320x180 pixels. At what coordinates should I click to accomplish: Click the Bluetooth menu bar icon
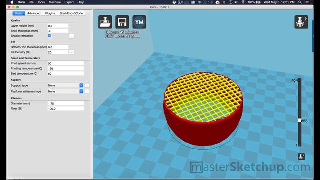(224, 2)
